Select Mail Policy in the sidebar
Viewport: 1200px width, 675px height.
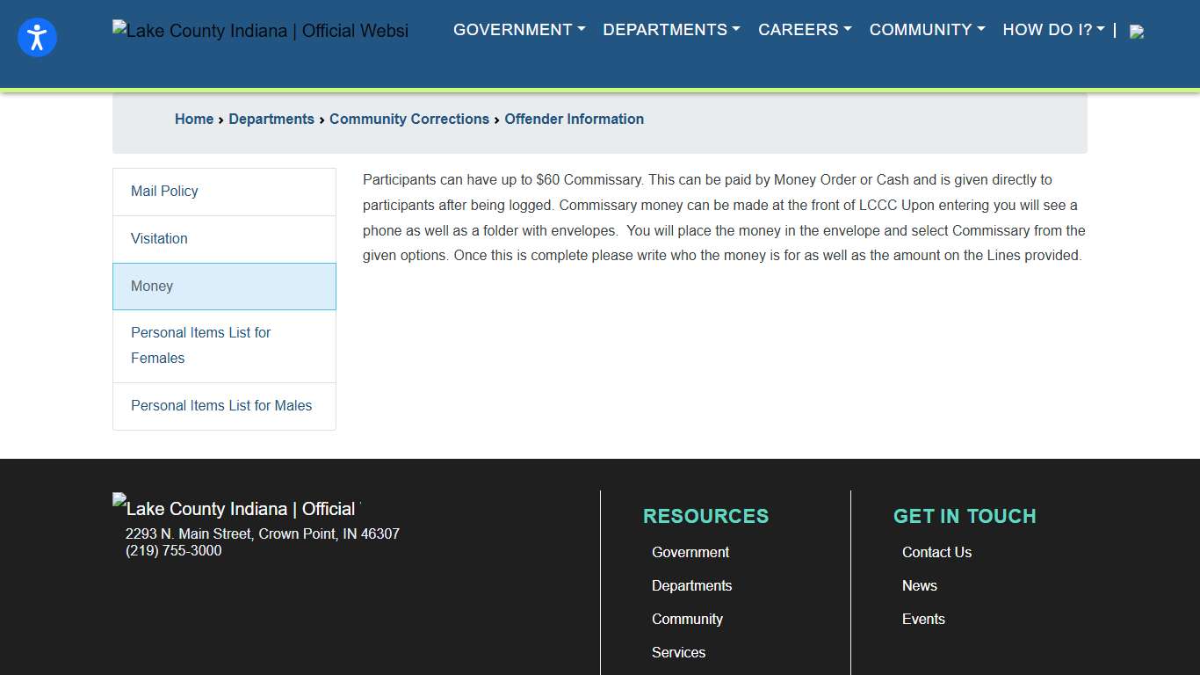pos(164,192)
